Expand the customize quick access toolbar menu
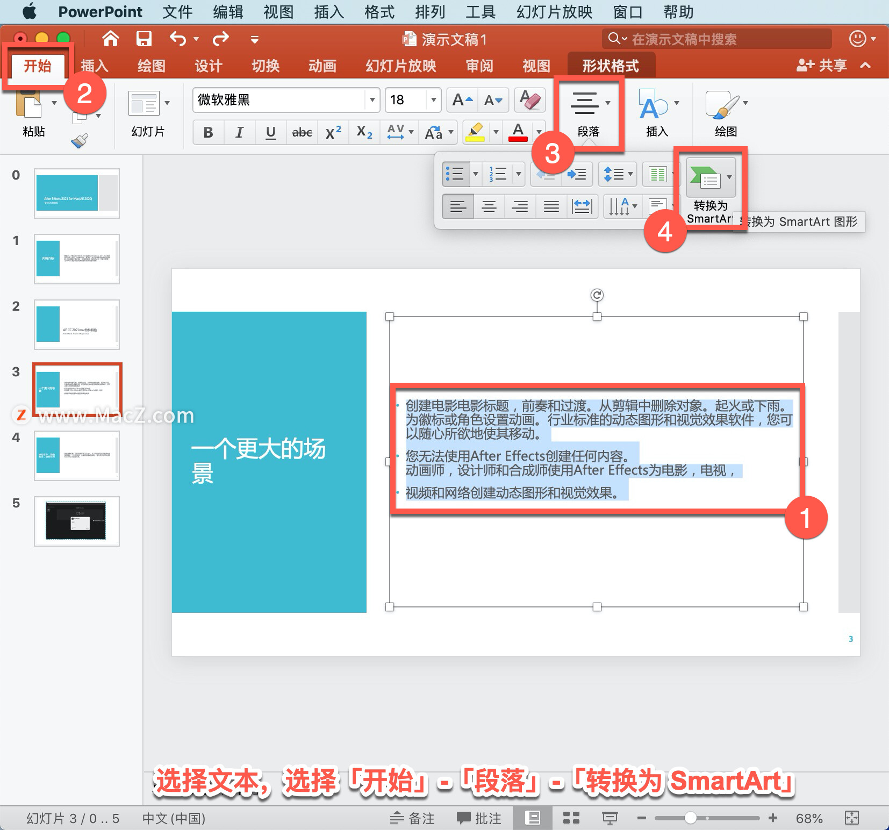Screen dimensions: 889x830 (x=255, y=39)
